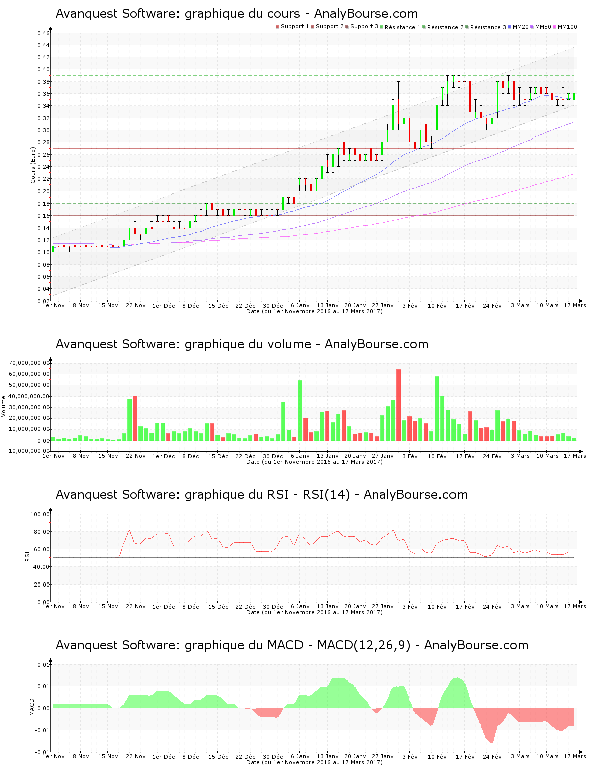Screen dimensions: 602x777
Task: Select the 'MM100' legend label
Action: [567, 27]
